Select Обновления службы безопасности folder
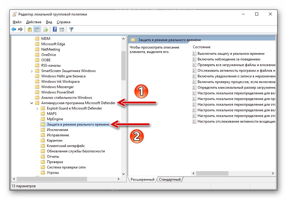The width and height of the screenshot is (287, 200). point(73,151)
